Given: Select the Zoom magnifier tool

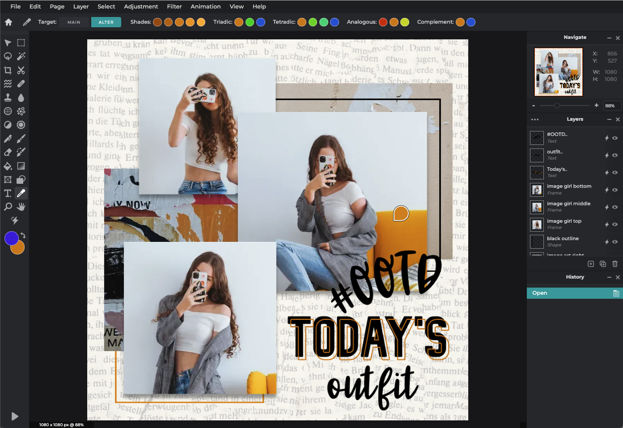Looking at the screenshot, I should [8, 207].
